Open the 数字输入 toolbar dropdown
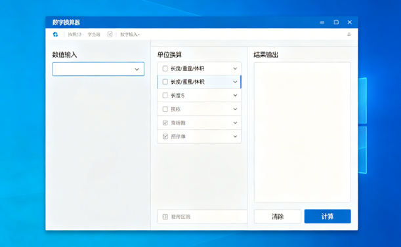Viewport: 401px width, 247px height. pyautogui.click(x=130, y=35)
